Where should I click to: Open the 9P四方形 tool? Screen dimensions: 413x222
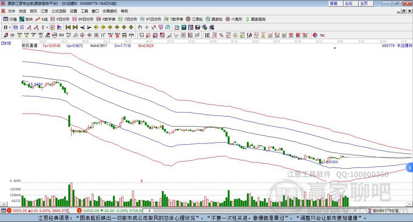click(83, 19)
